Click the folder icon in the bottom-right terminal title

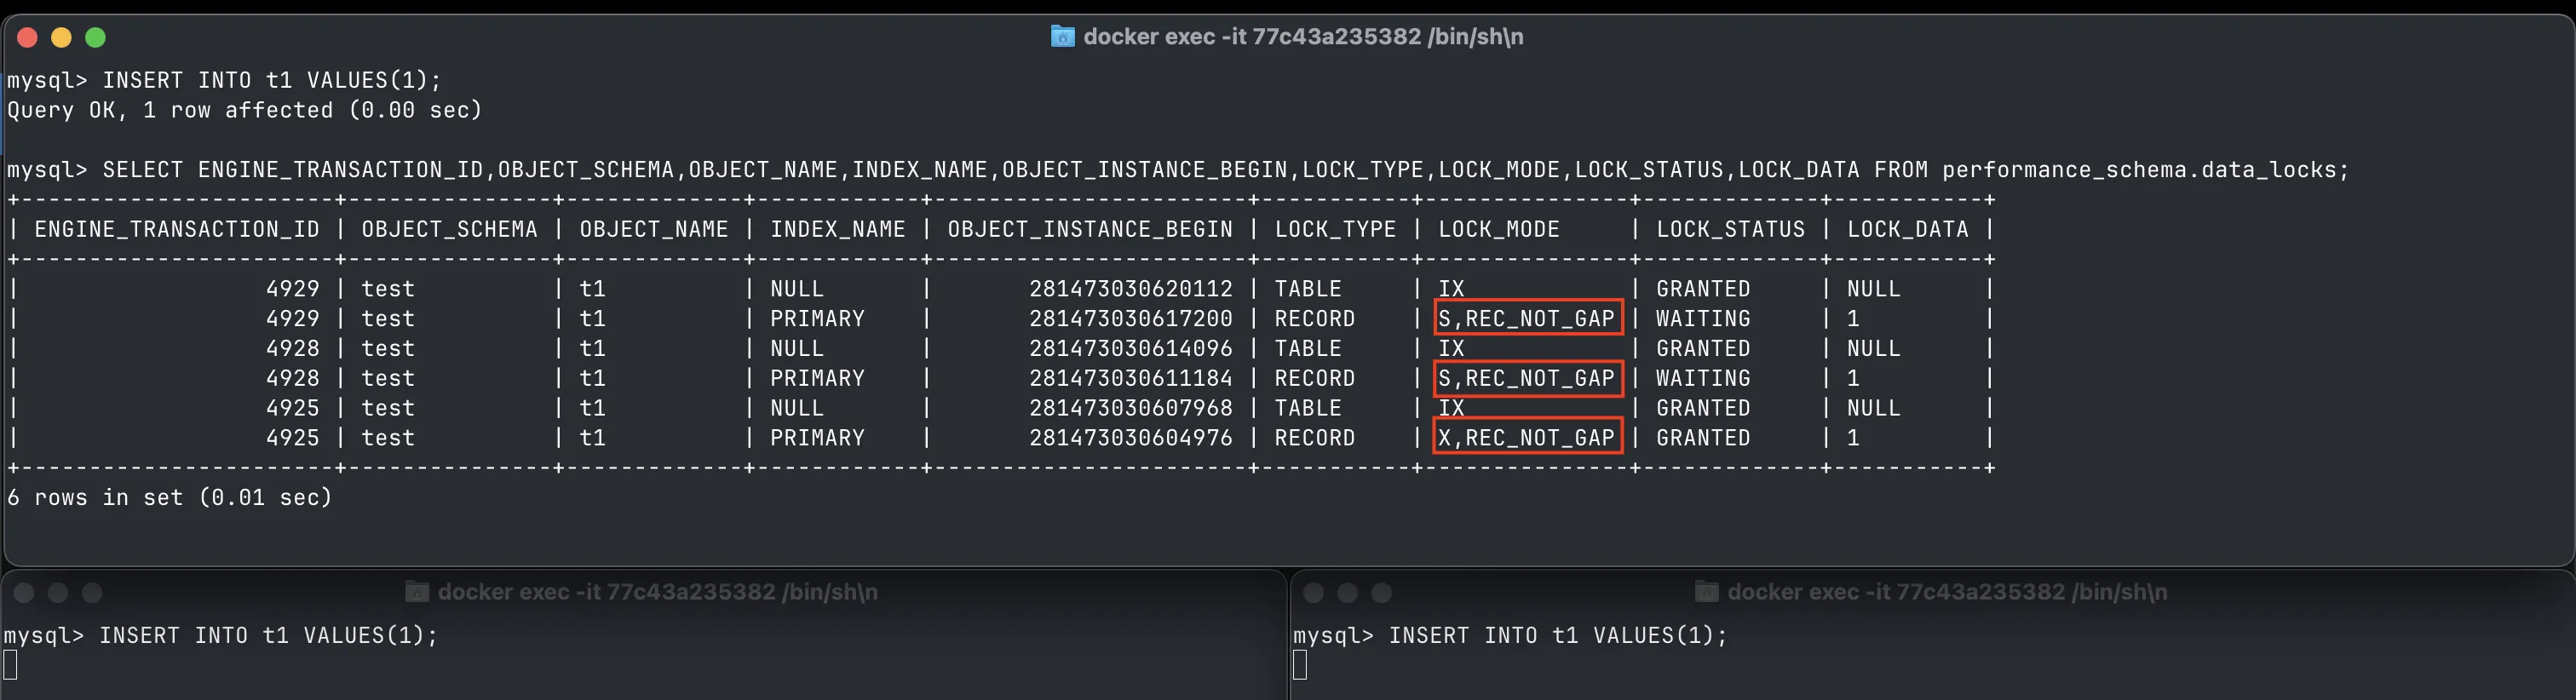coord(1707,592)
